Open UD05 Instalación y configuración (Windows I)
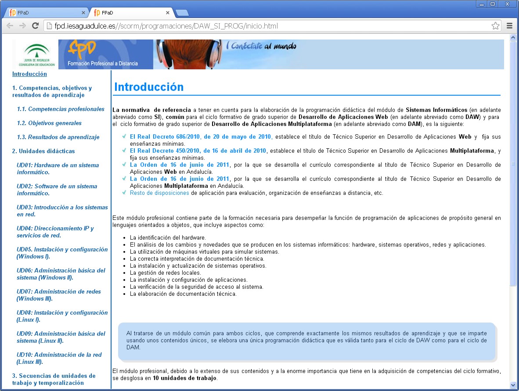 click(x=62, y=253)
